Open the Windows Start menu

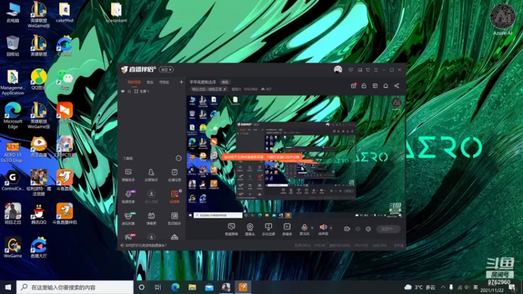pos(8,287)
